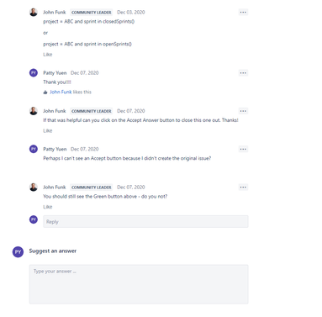322x317 pixels.
Task: Click the "Type your answer" text area
Action: [139, 284]
